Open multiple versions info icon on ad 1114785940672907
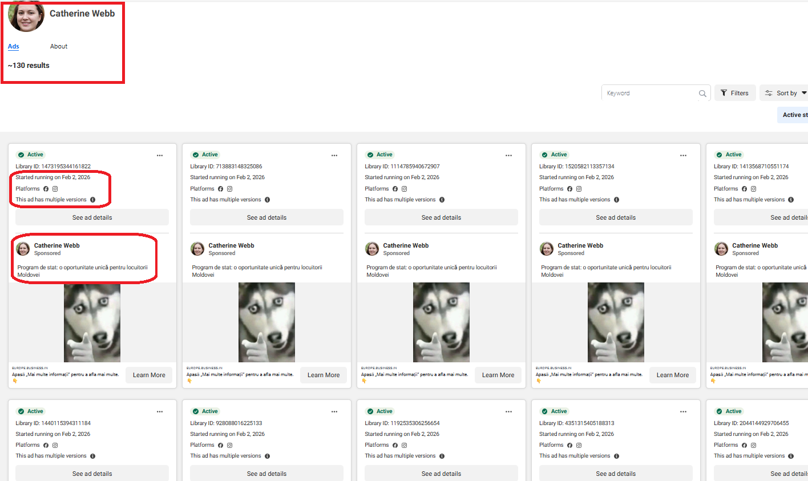Screen dimensions: 808x481 click(x=442, y=200)
